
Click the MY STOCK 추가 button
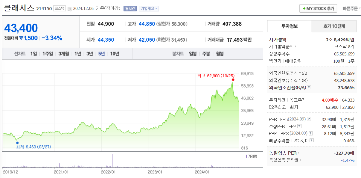(x=318, y=8)
